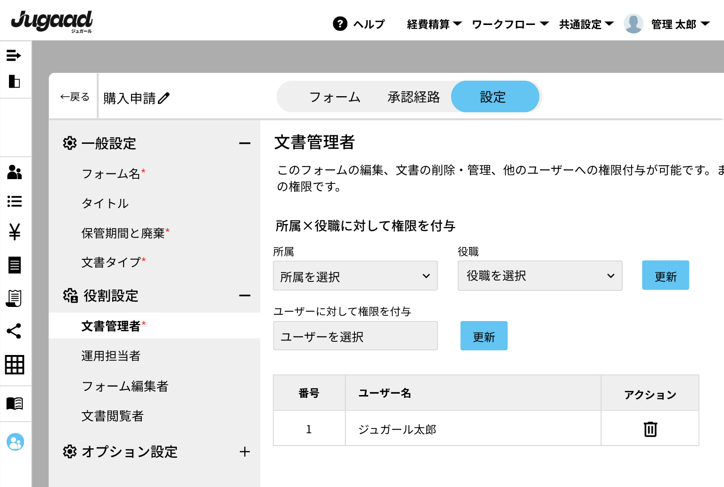Open the 所属を選択 dropdown
The width and height of the screenshot is (724, 487).
355,276
